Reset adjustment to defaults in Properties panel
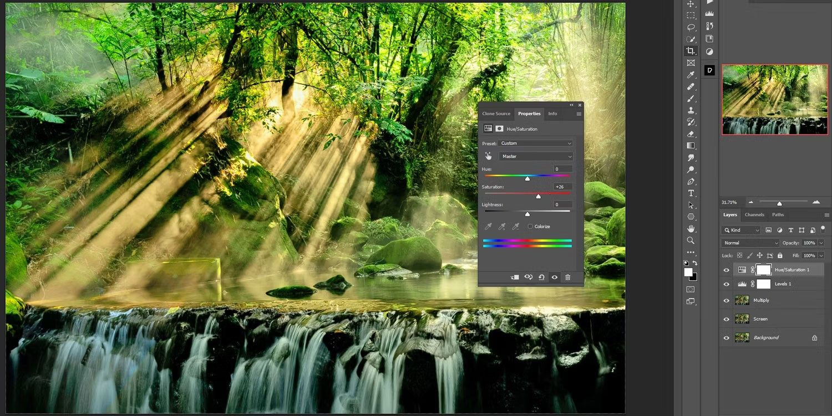Screen dimensions: 832x416 (x=541, y=277)
